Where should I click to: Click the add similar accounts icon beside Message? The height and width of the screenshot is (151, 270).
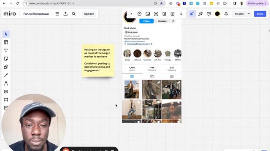pos(173,21)
